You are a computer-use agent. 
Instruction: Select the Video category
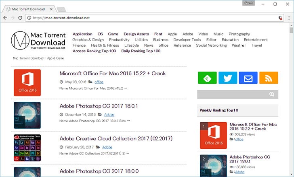[x=203, y=34]
